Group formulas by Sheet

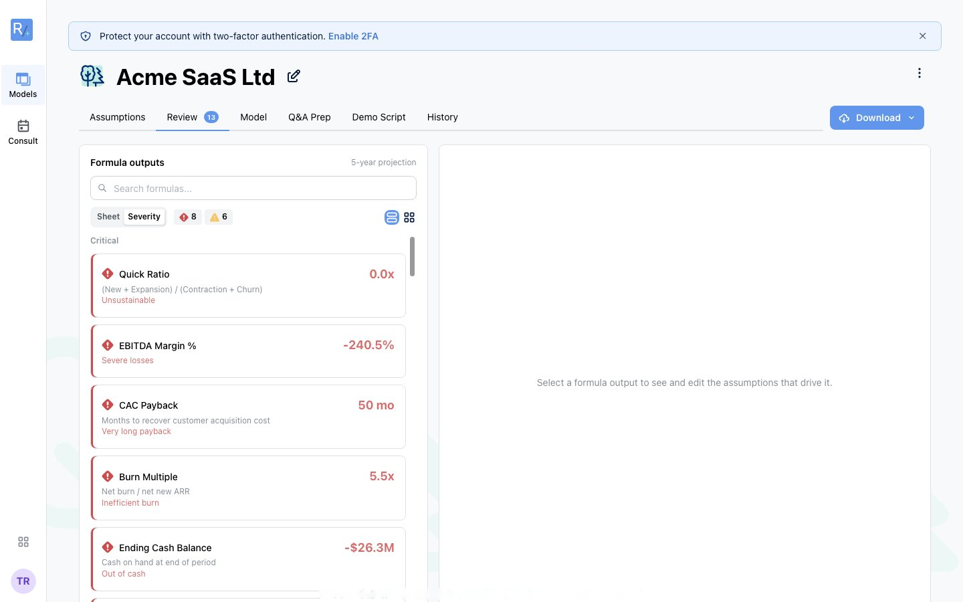click(x=108, y=217)
